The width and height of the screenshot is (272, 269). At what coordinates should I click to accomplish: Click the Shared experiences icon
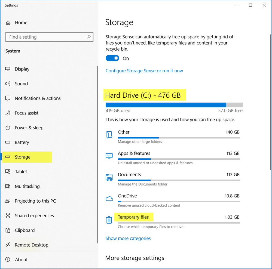click(8, 215)
